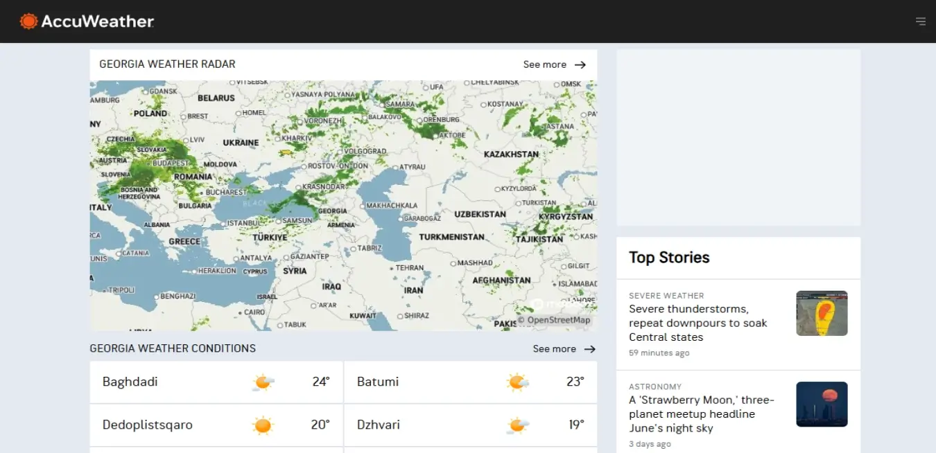936x453 pixels.
Task: Click Baghdadi partly sunny weather icon
Action: point(263,382)
